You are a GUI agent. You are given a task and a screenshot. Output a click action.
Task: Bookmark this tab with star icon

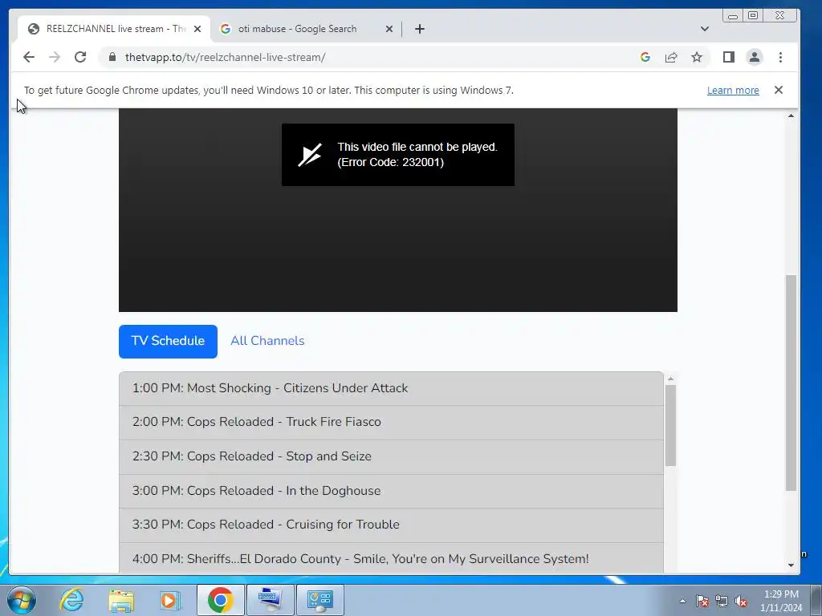coord(697,57)
